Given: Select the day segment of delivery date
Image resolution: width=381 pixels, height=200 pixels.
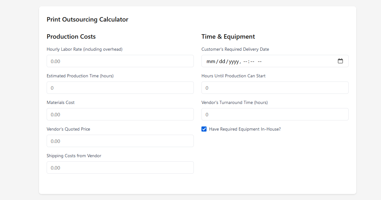Looking at the screenshot, I should click(x=222, y=61).
